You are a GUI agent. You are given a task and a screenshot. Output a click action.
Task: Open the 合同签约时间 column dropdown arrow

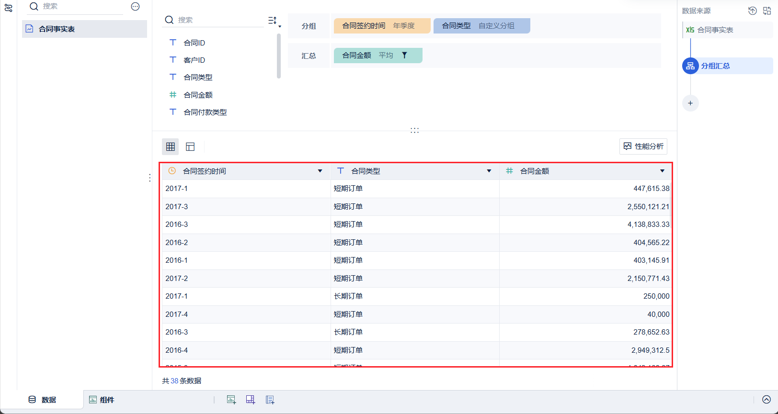[320, 171]
